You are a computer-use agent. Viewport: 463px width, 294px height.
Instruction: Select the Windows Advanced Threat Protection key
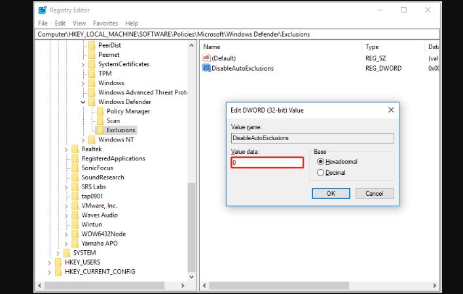143,92
